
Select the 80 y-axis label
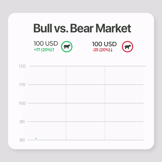tap(22, 140)
